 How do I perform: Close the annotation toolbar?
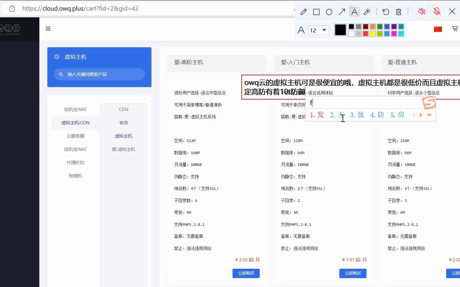(452, 12)
